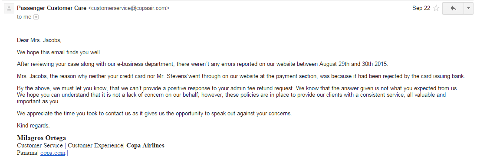Select the customerservice@copaair.com address

click(x=128, y=8)
